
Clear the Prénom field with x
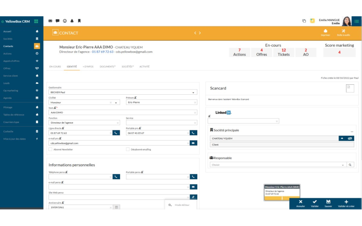click(x=195, y=102)
